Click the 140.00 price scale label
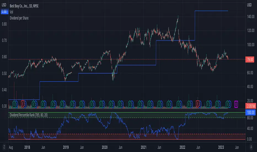Image resolution: width=257 pixels, height=152 pixels. 251,17
